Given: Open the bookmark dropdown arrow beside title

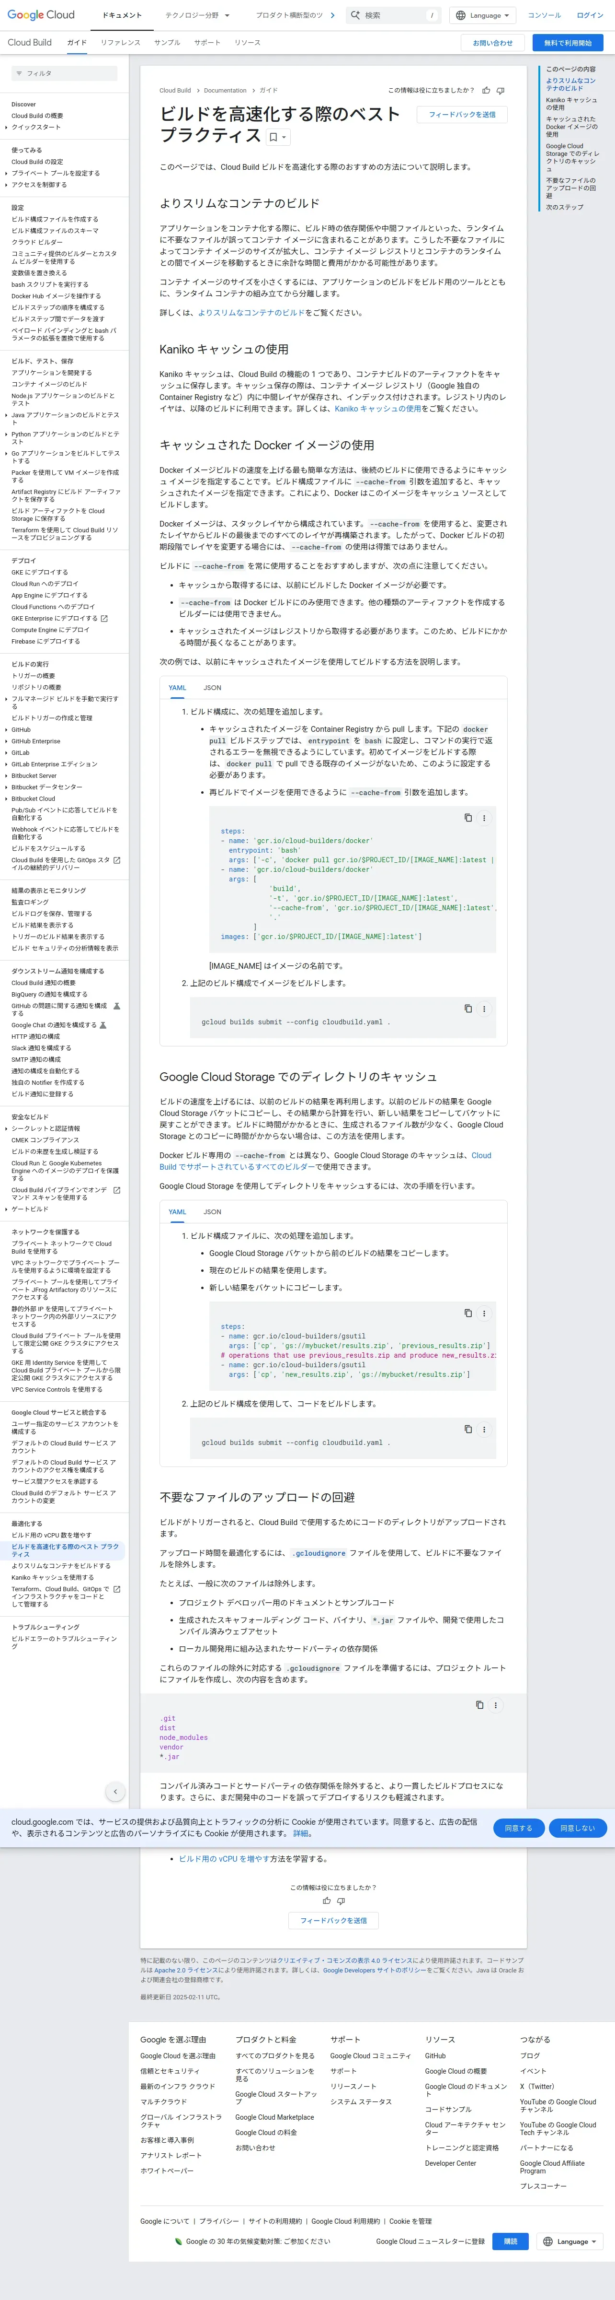Looking at the screenshot, I should click(285, 138).
